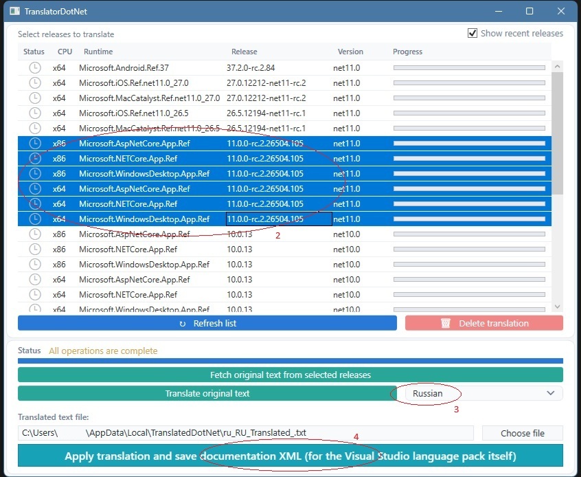Screen dimensions: 581x477
Task: Click the TranslatorDotNet title bar app icon
Action: [x=15, y=11]
